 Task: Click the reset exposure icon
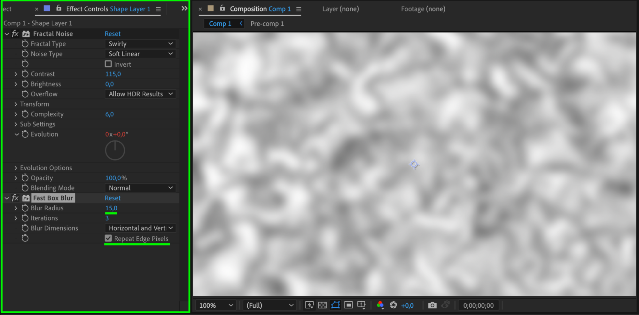click(x=393, y=305)
